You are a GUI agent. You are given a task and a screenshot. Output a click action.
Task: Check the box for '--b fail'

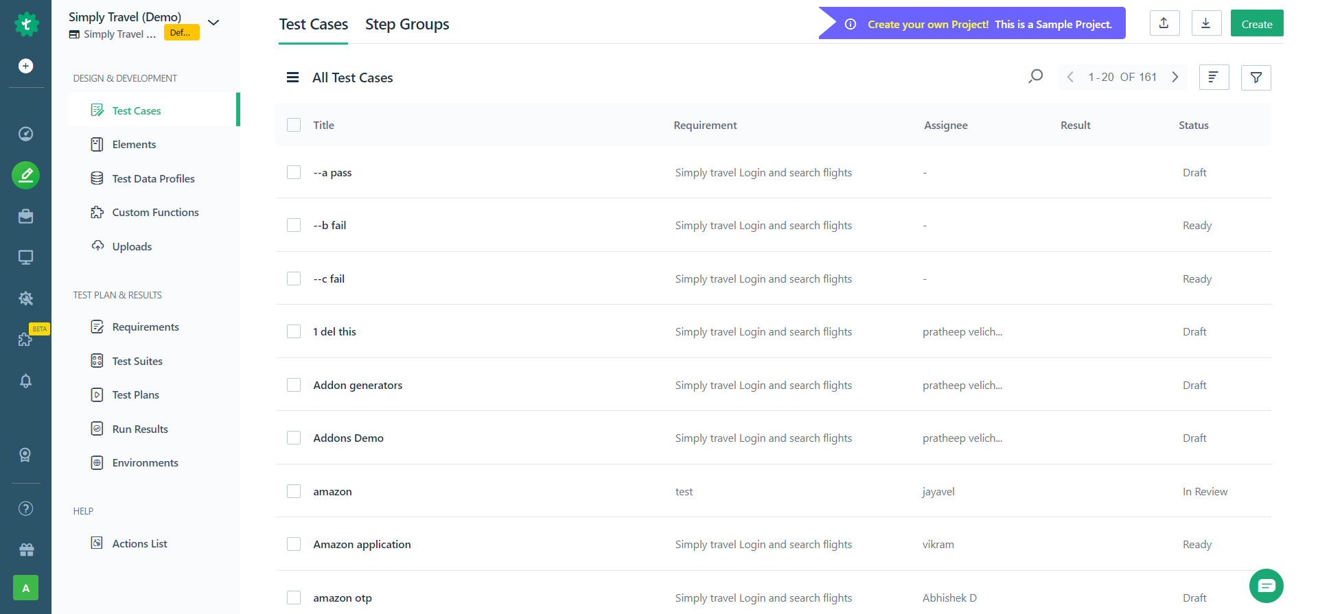(294, 225)
